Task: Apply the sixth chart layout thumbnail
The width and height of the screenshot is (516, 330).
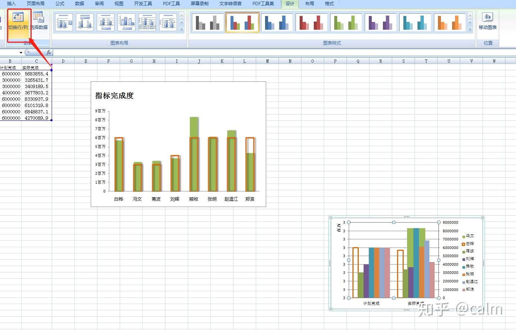Action: tap(168, 22)
